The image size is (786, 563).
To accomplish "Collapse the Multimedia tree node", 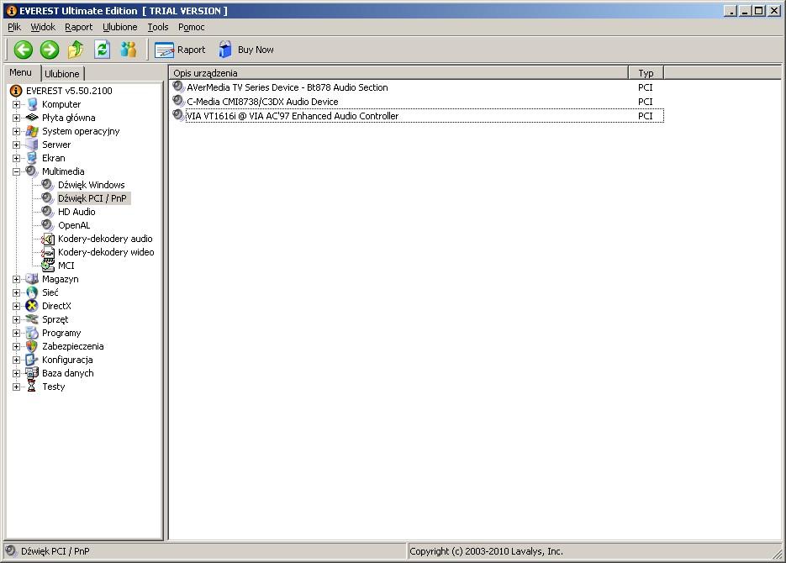I will pos(16,171).
